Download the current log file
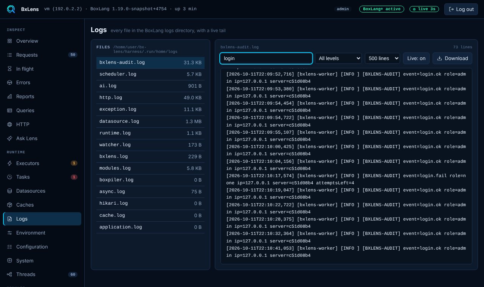The image size is (484, 287). [x=452, y=58]
